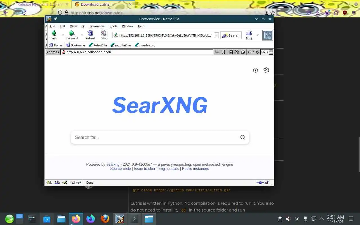Open the Engine stats link

[168, 168]
